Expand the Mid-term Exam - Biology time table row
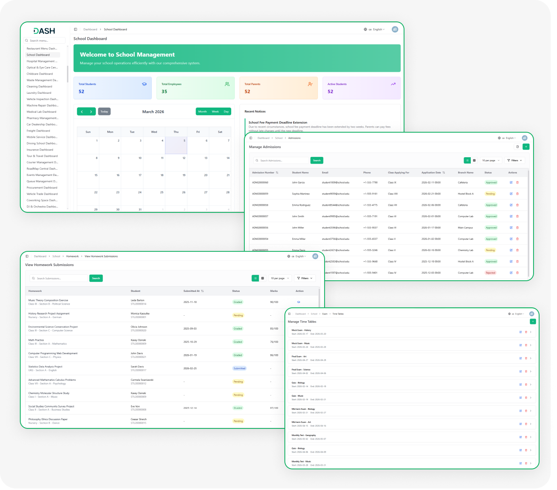 tap(531, 411)
